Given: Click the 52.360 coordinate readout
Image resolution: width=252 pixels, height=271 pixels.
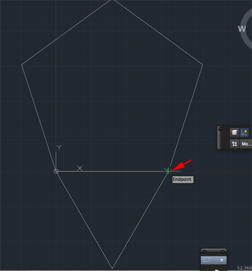Looking at the screenshot, I should (x=244, y=268).
